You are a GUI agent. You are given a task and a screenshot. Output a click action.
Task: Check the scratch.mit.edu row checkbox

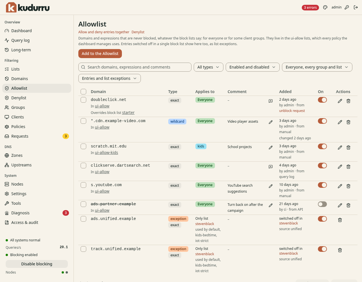point(83,146)
